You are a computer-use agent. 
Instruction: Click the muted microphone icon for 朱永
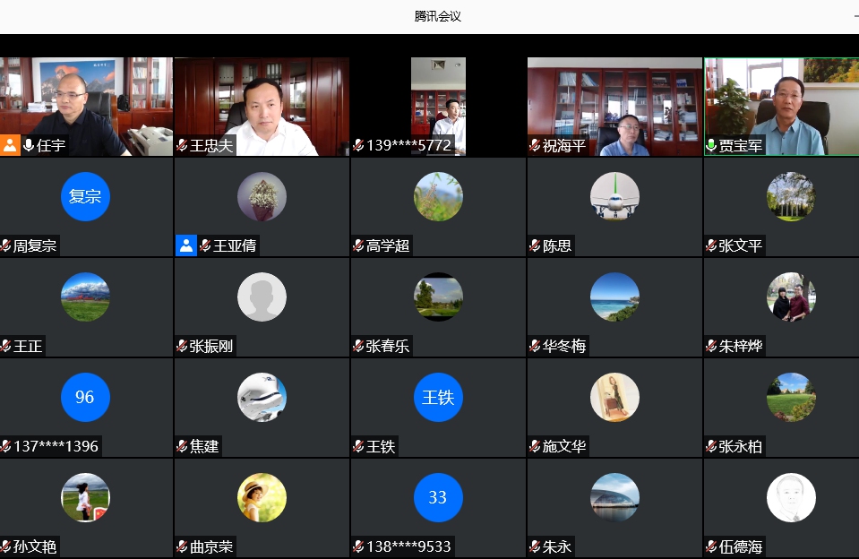536,546
